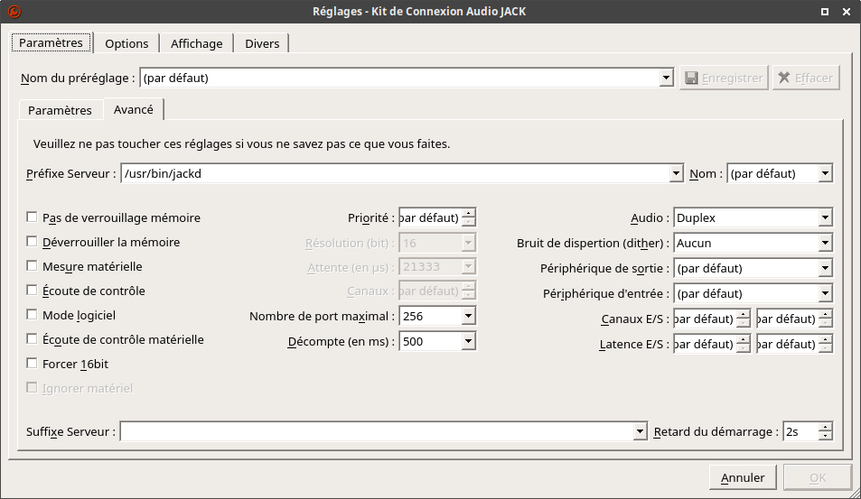The image size is (861, 499).
Task: Enable Pas de verrouillage mémoire
Action: pos(32,217)
